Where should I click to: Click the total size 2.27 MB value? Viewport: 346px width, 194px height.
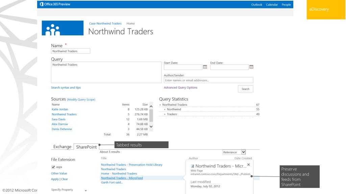pos(142,134)
